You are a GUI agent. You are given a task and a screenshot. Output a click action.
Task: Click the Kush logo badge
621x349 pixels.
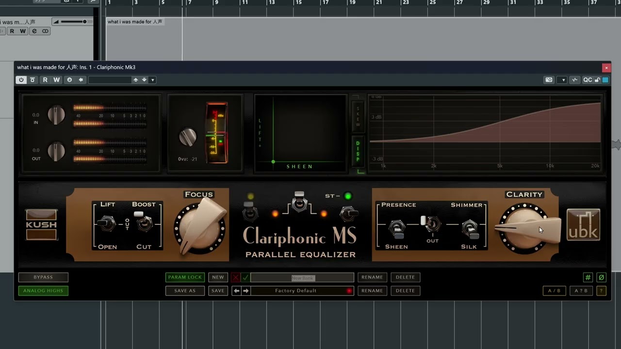[41, 225]
